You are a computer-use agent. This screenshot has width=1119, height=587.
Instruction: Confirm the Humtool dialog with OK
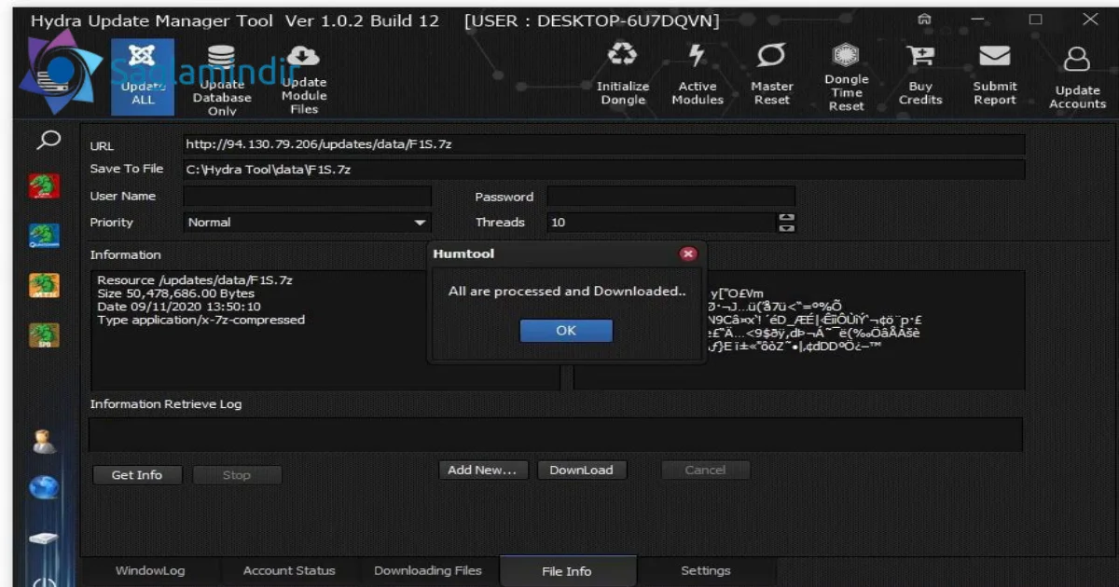tap(566, 331)
